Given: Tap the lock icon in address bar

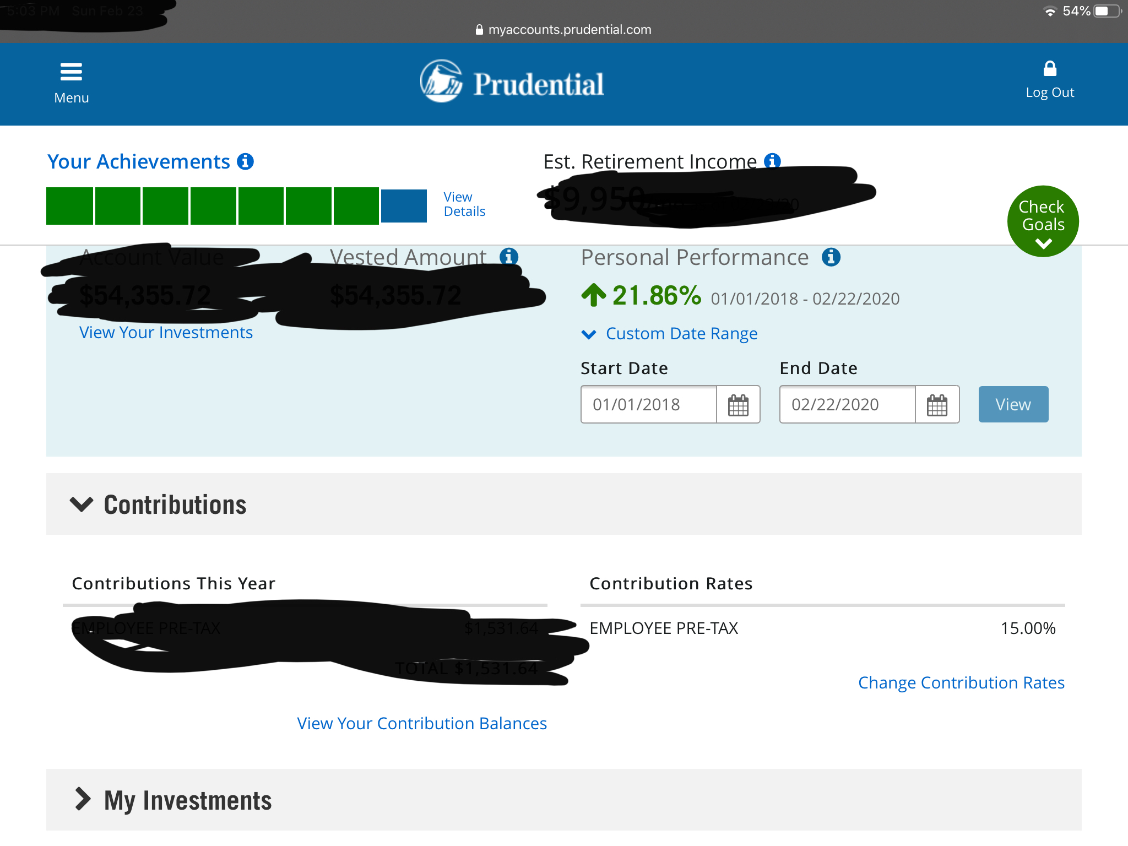Looking at the screenshot, I should click(x=479, y=30).
